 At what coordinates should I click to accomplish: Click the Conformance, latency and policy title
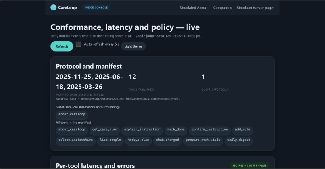(125, 27)
